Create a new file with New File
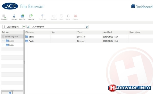153x94 pixels. (x=31, y=17)
